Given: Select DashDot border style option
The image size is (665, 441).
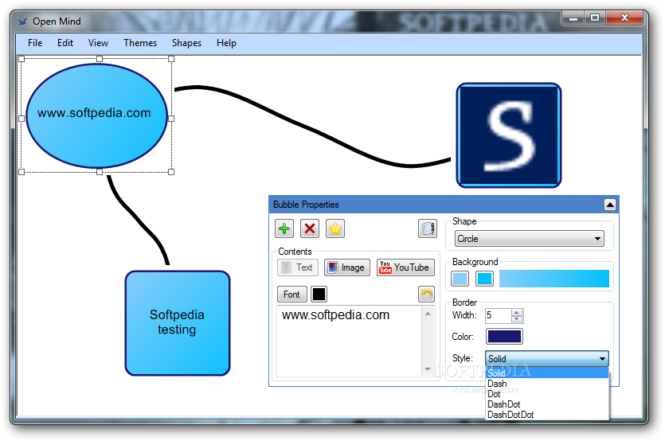Looking at the screenshot, I should tap(547, 404).
